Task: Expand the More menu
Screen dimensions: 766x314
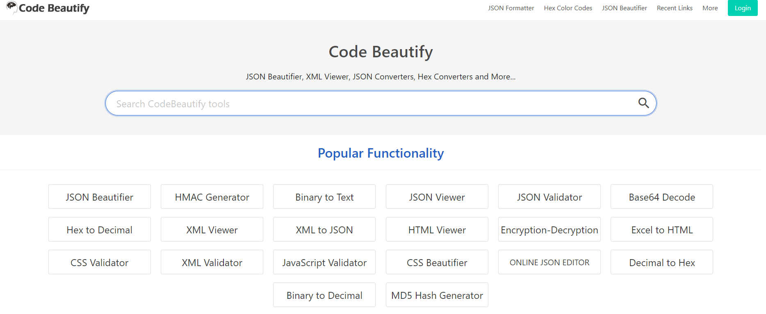Action: [710, 8]
